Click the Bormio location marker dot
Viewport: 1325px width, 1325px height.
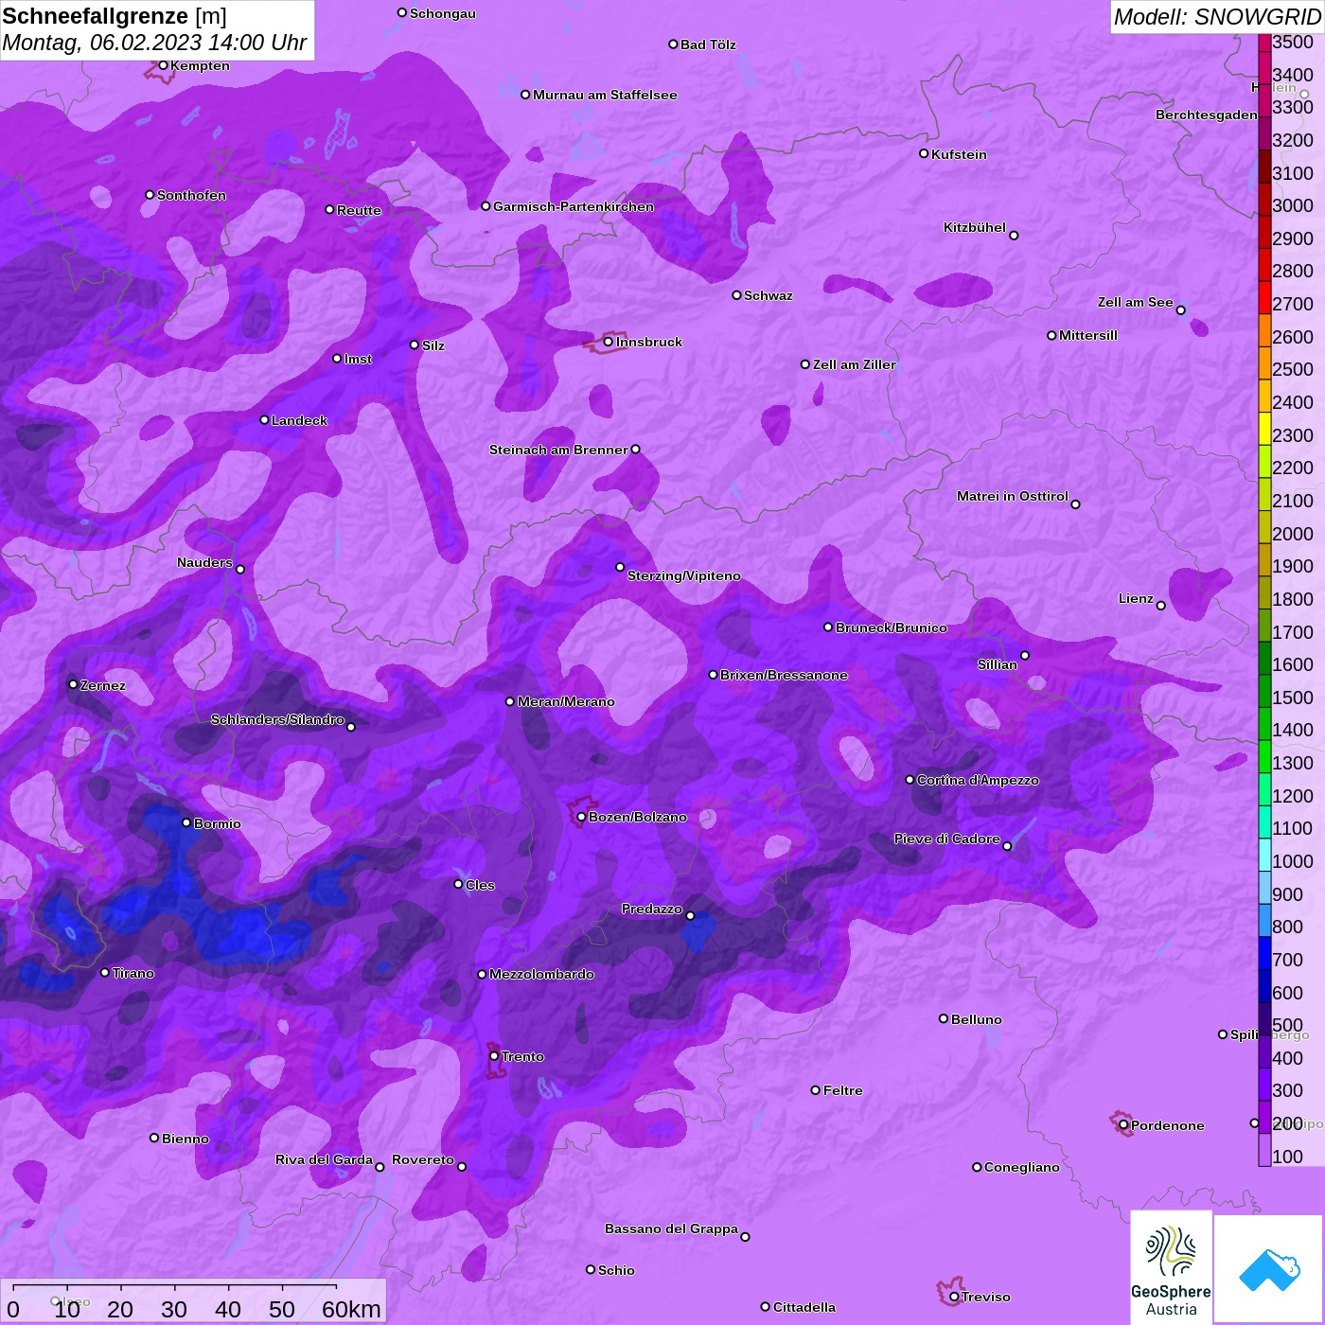(x=186, y=822)
